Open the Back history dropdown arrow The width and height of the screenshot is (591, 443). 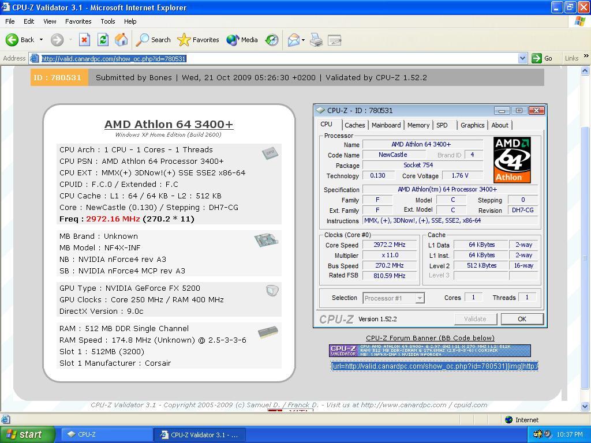(x=41, y=40)
